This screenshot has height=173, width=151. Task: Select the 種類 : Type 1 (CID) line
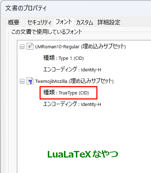[63, 58]
